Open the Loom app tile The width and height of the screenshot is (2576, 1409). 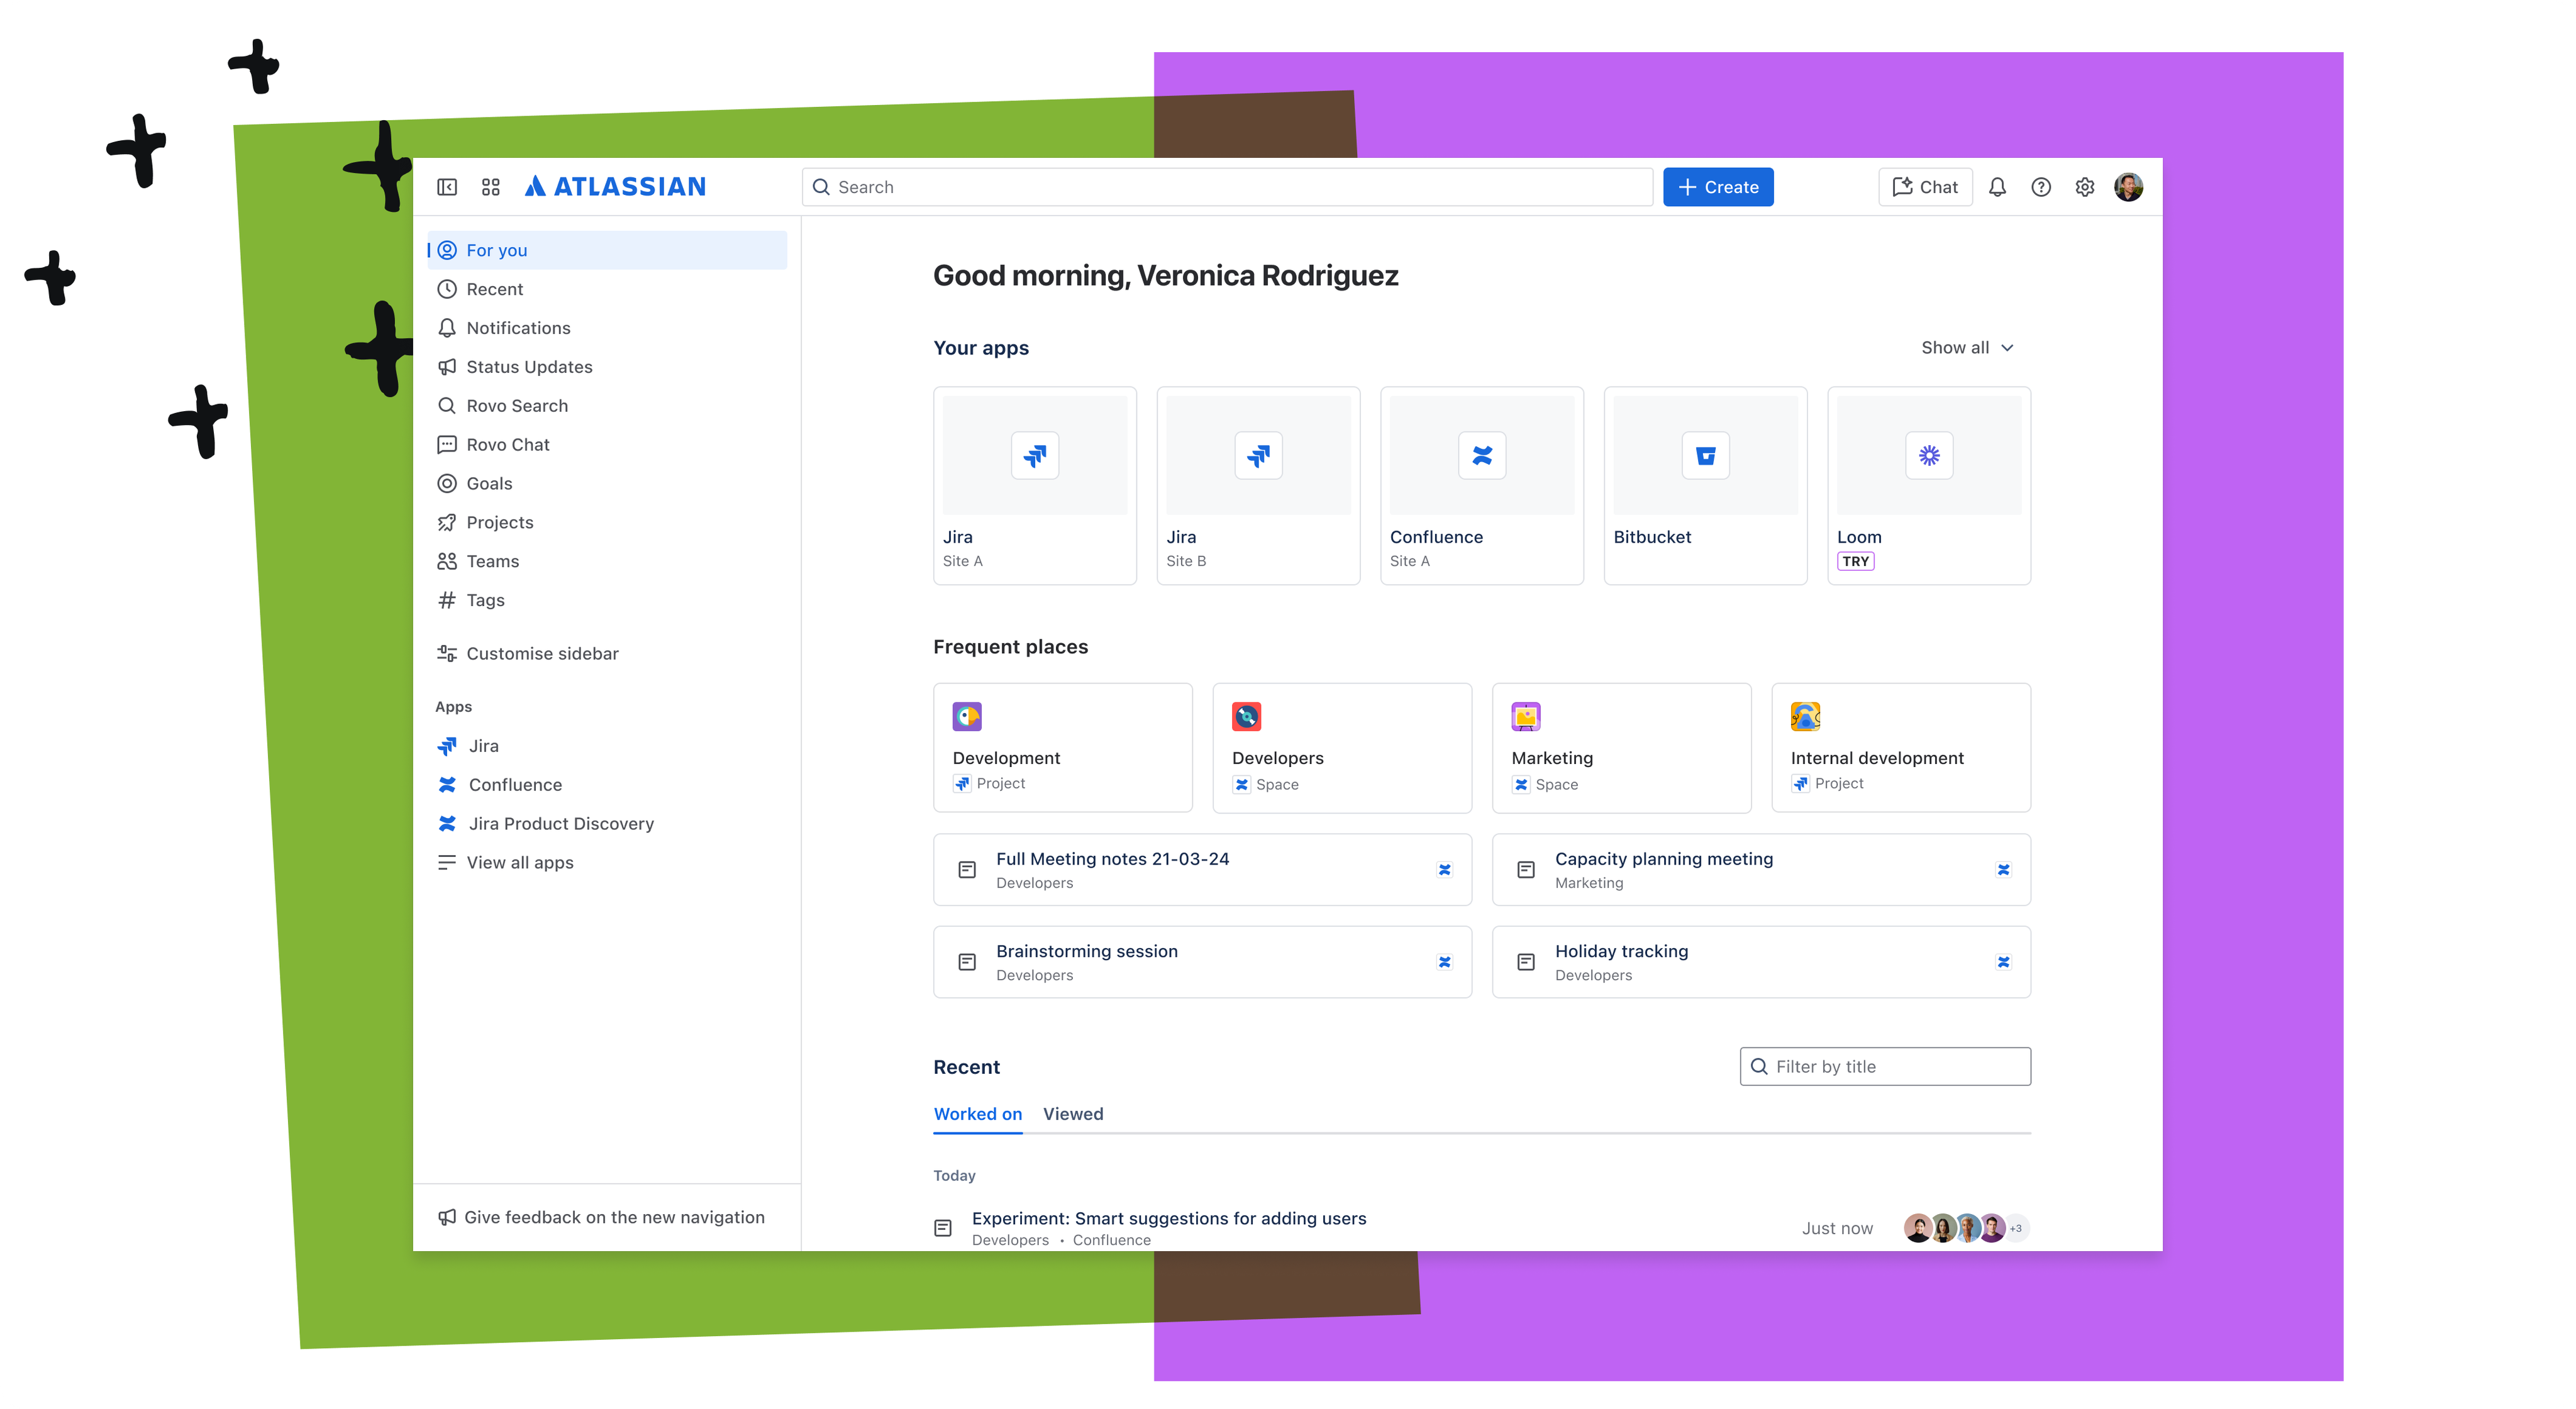(1928, 485)
